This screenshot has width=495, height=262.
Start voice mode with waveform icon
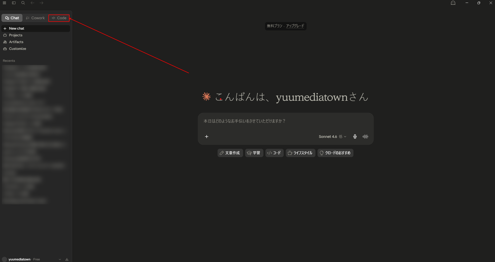(x=365, y=137)
